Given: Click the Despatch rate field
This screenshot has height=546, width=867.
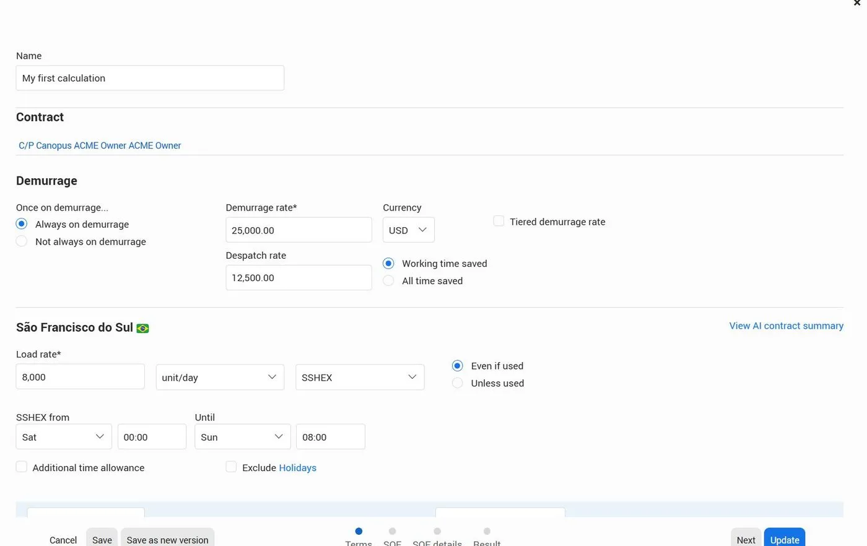Looking at the screenshot, I should [298, 277].
